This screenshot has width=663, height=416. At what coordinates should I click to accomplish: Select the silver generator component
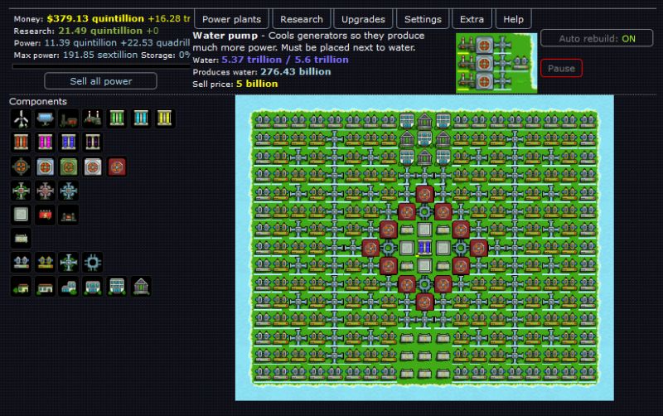[93, 167]
